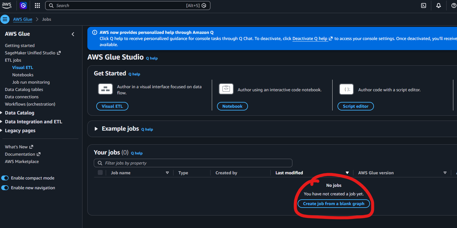Click the AWS Glue breadcrumb link
This screenshot has height=228, width=457.
(23, 19)
